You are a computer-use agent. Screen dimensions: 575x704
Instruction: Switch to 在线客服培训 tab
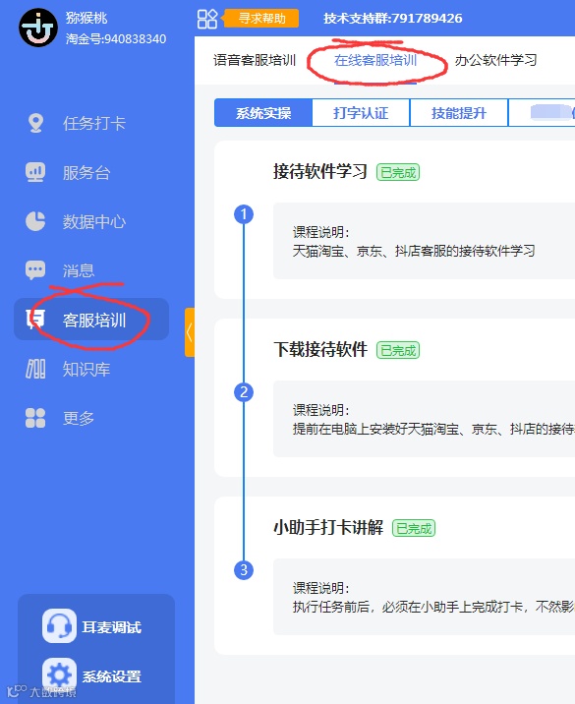pyautogui.click(x=375, y=60)
